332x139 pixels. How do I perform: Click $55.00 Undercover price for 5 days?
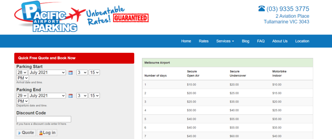click(234, 119)
